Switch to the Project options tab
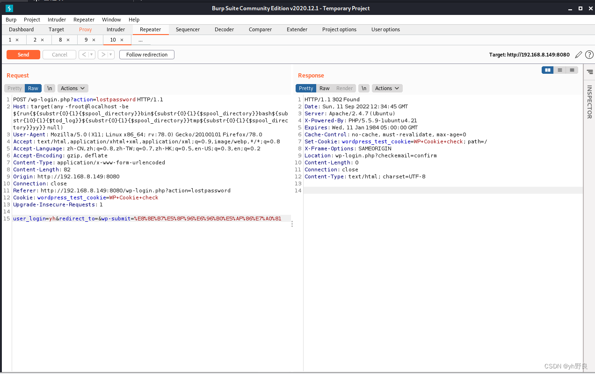 pos(340,29)
